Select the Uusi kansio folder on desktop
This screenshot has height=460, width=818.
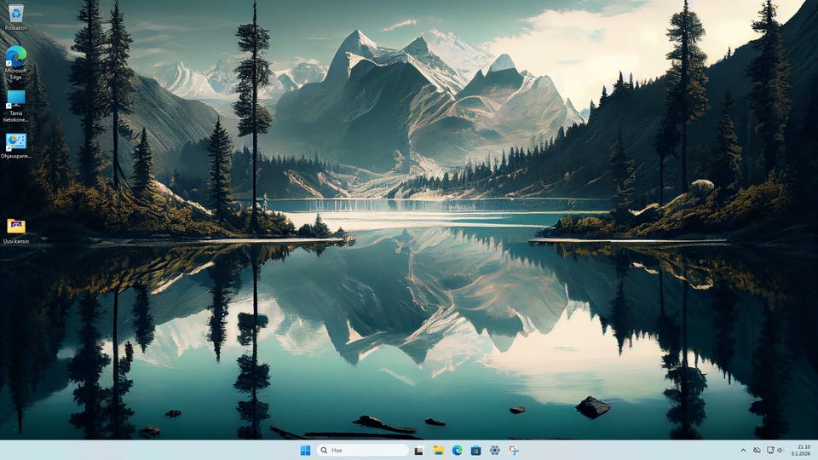click(x=15, y=231)
